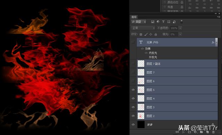
Task: Select the 图层 tab in panel
Action: point(134,17)
